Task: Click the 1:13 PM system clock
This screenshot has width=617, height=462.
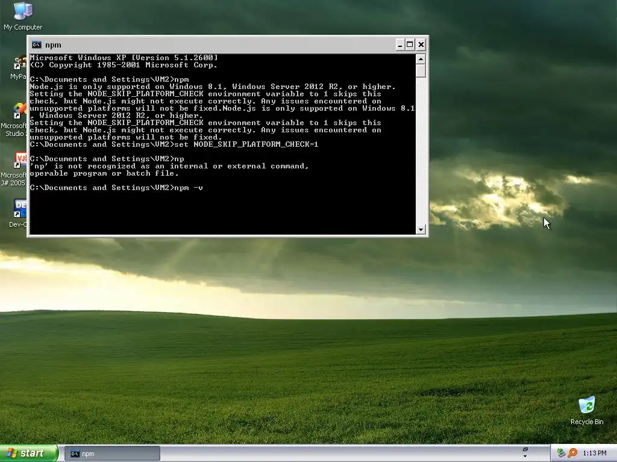Action: tap(595, 454)
